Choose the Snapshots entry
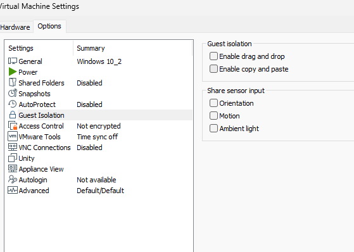The image size is (354, 252). point(34,94)
